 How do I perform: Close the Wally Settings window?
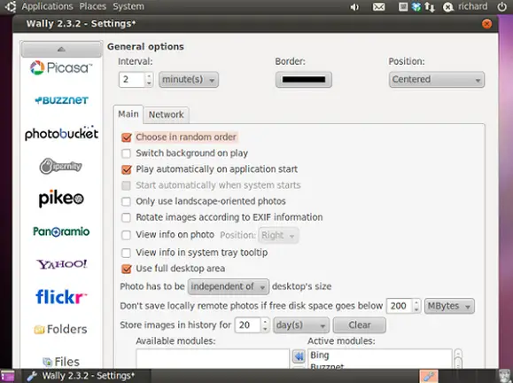coord(486,24)
